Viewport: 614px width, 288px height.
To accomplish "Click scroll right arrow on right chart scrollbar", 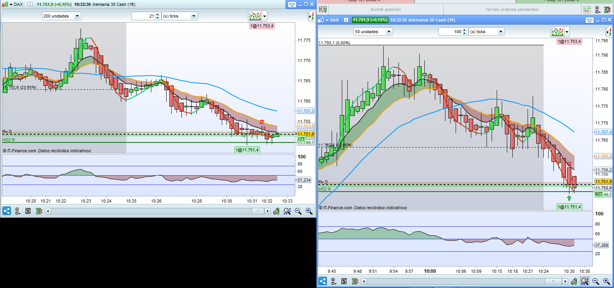I will pyautogui.click(x=565, y=281).
